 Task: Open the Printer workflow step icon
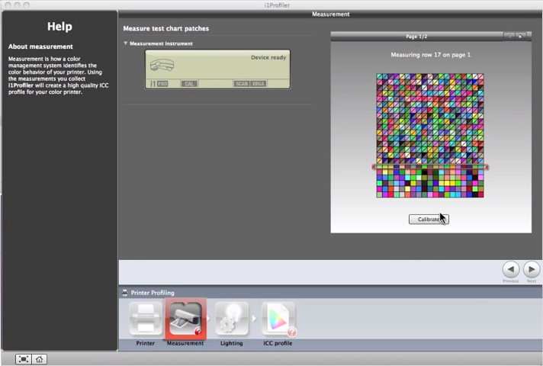[145, 319]
